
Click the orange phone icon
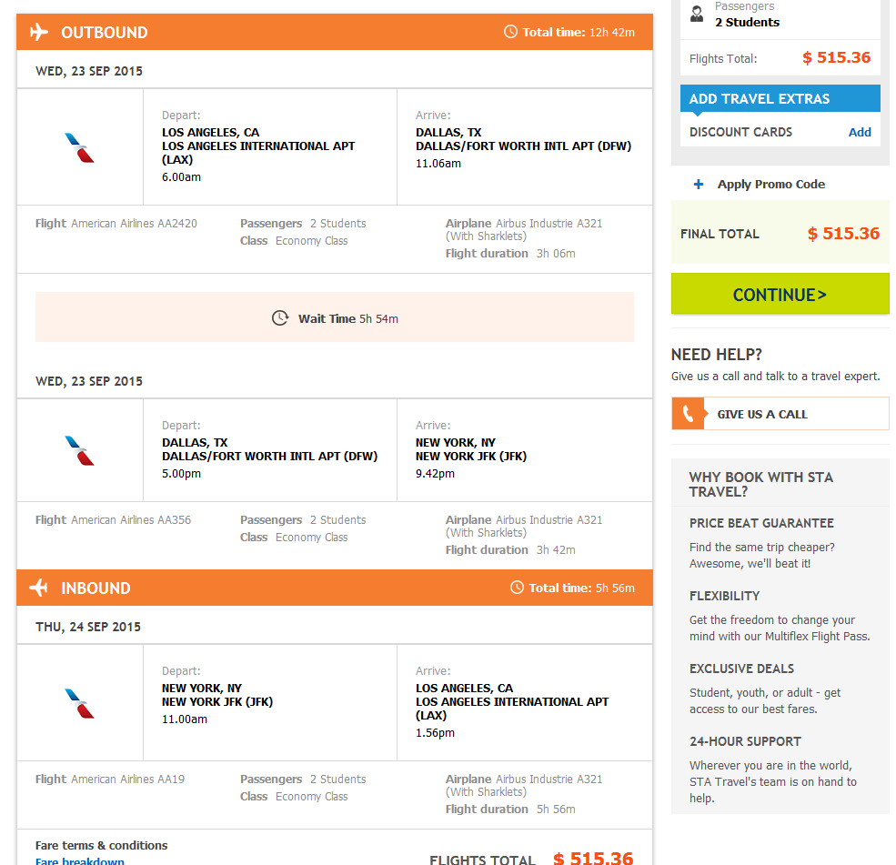[x=689, y=414]
